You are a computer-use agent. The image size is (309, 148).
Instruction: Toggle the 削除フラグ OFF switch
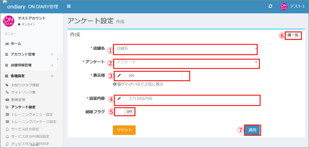coord(129,112)
